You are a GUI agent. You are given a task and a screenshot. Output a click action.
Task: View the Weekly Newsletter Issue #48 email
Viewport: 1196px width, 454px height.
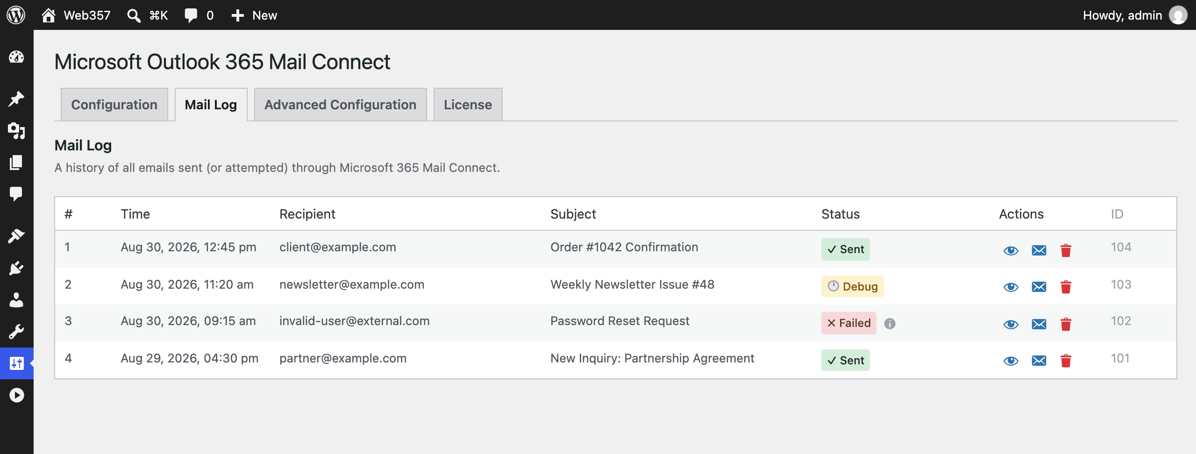(x=1011, y=287)
